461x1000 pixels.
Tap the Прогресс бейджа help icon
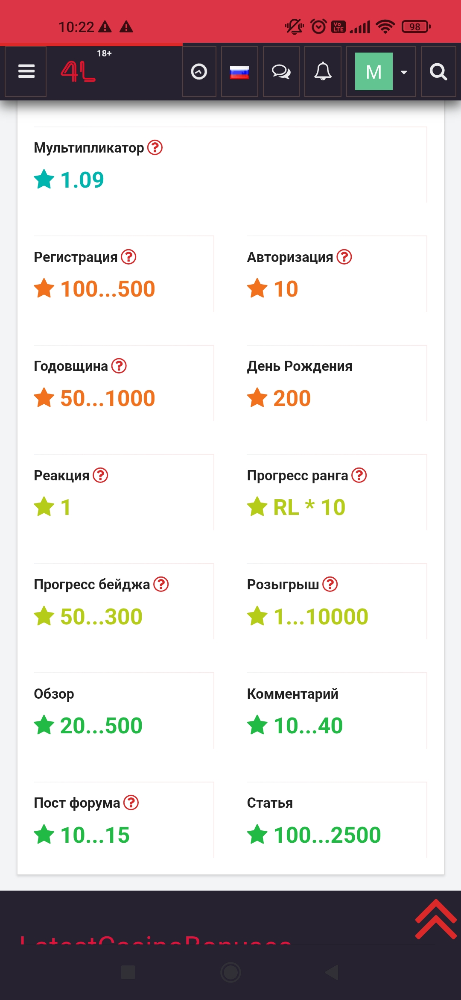pos(161,584)
